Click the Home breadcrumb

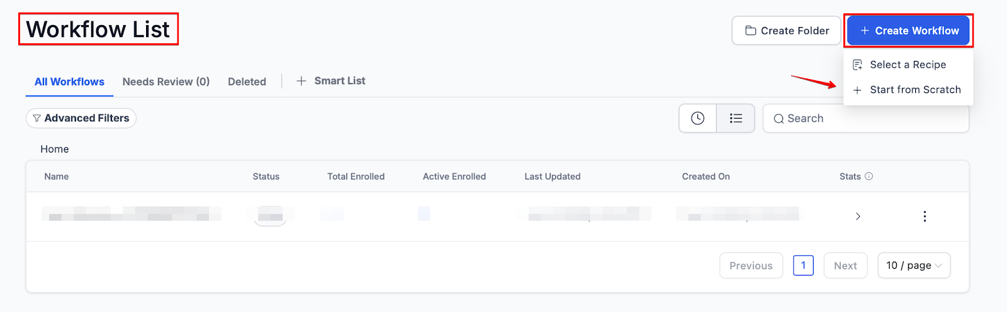point(55,149)
